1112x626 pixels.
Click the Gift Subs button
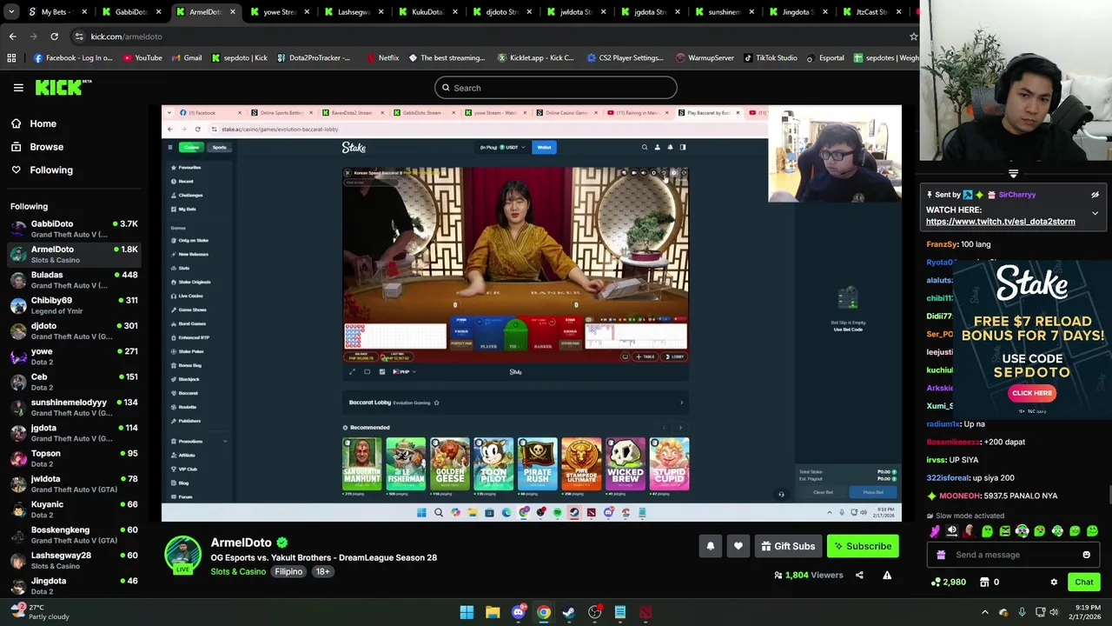click(788, 546)
